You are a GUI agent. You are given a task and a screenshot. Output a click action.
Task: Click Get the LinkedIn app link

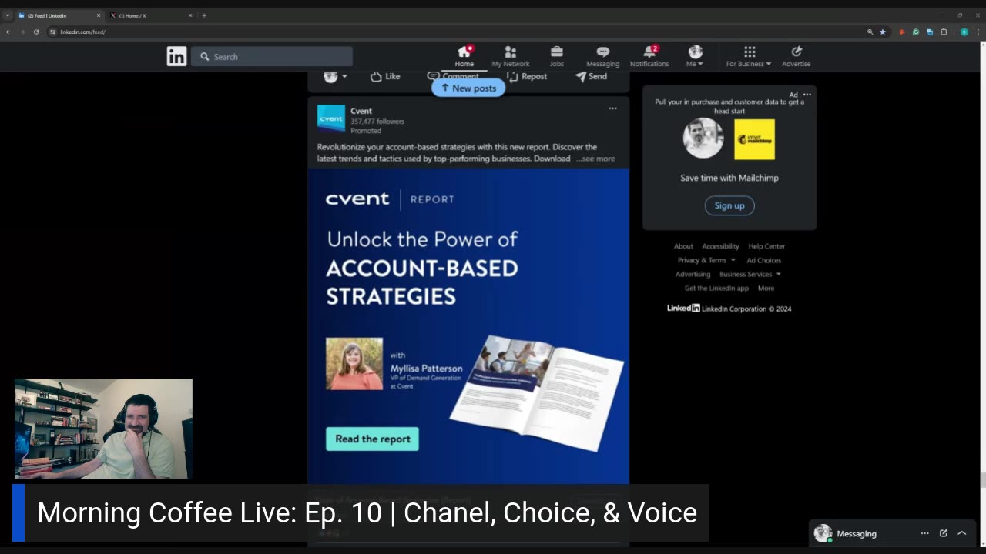[x=716, y=288]
